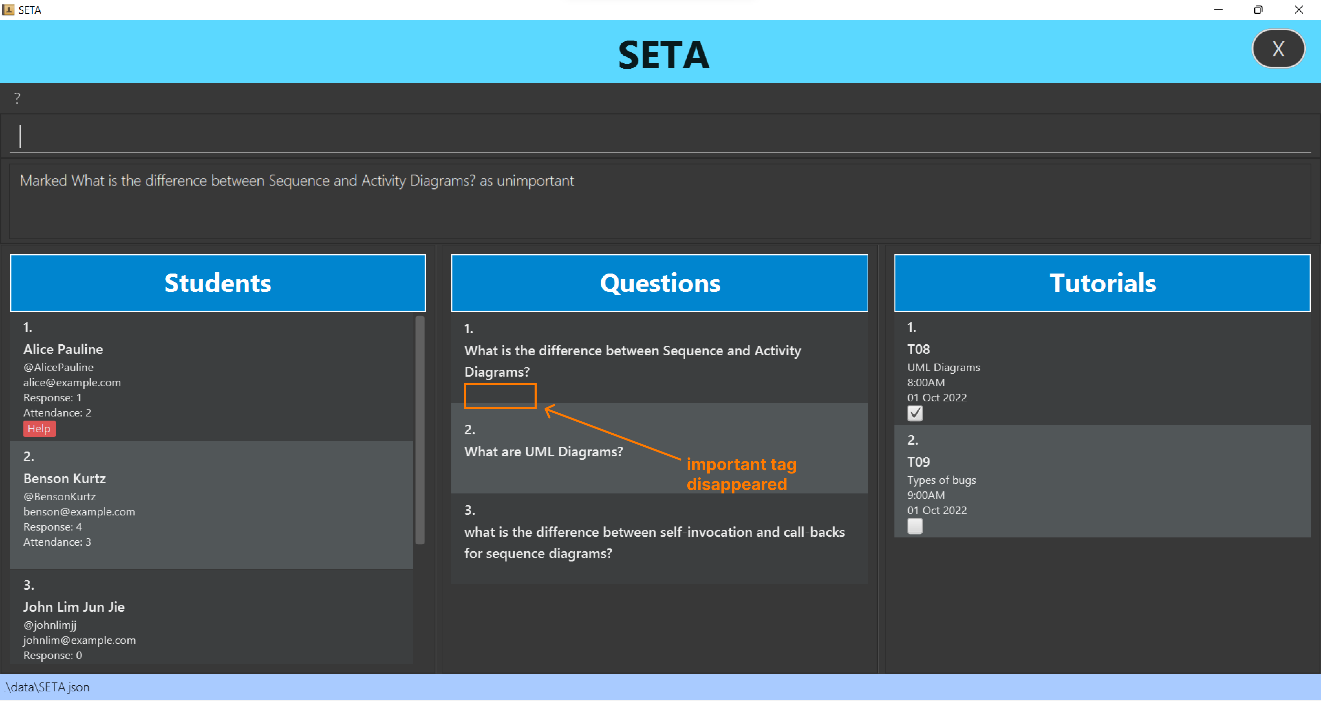Click John's 'Response: 0' text
The width and height of the screenshot is (1321, 701).
52,655
